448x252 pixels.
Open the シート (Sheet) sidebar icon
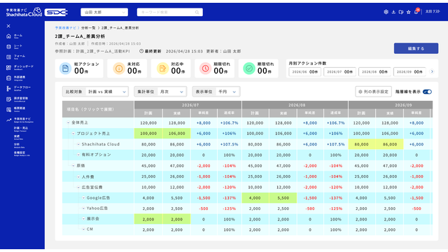point(8,47)
